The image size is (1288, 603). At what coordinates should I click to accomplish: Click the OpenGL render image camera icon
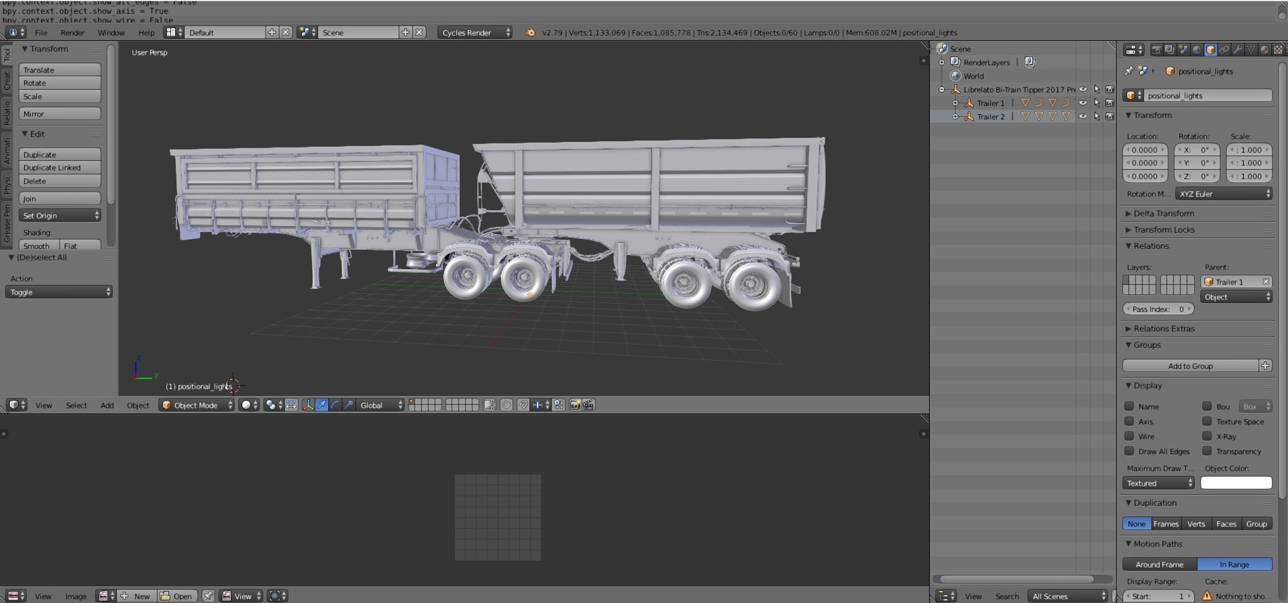tap(575, 405)
